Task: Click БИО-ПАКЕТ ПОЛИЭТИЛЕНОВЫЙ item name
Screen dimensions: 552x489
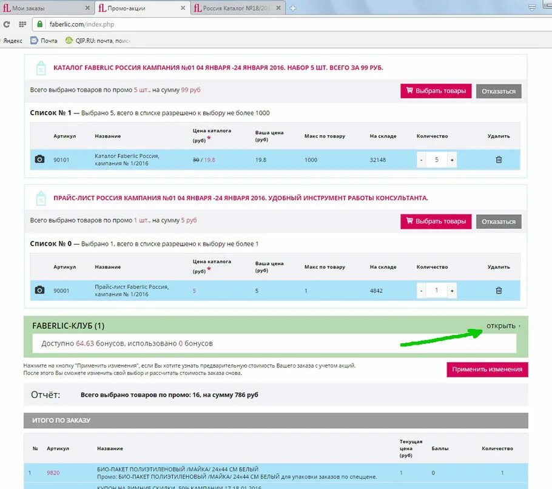Action: [x=177, y=470]
